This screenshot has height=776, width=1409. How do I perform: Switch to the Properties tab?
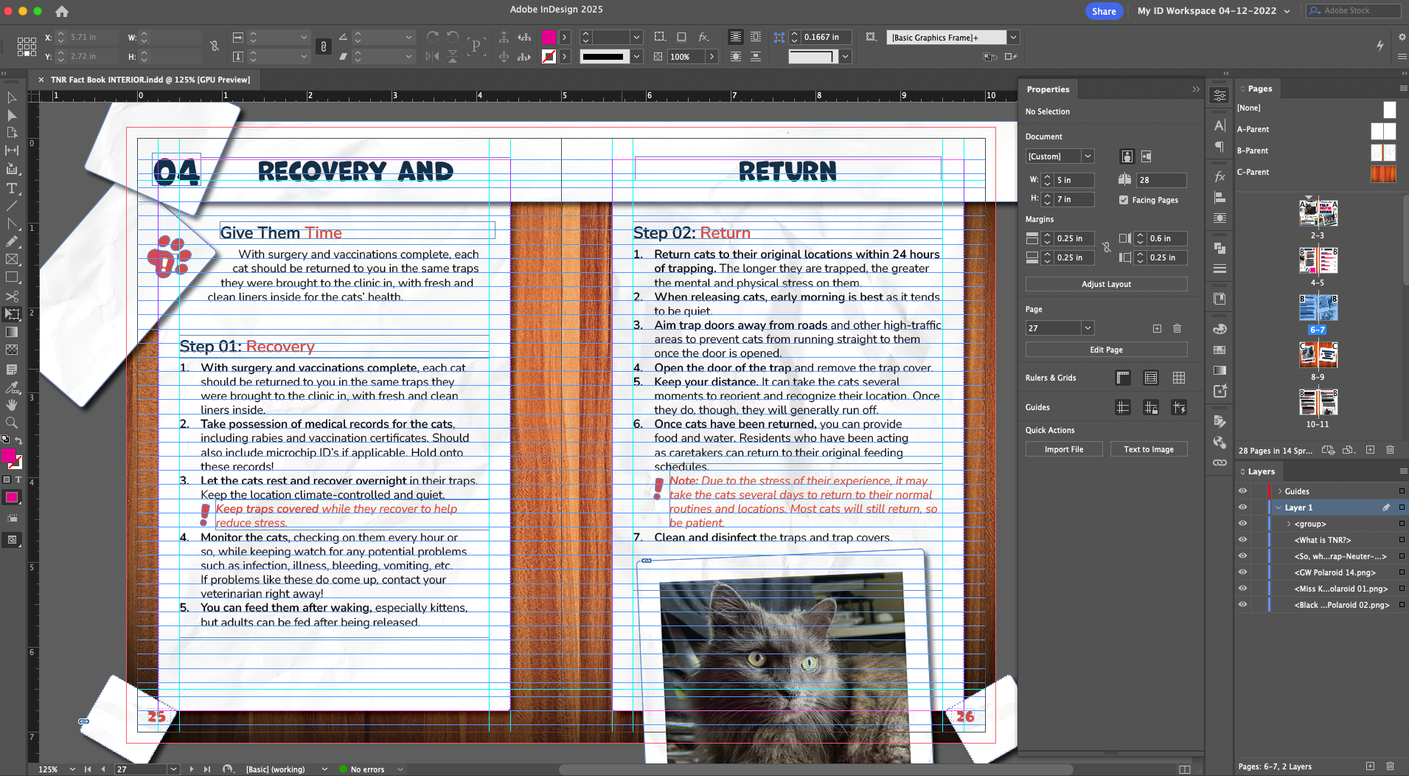[1048, 89]
